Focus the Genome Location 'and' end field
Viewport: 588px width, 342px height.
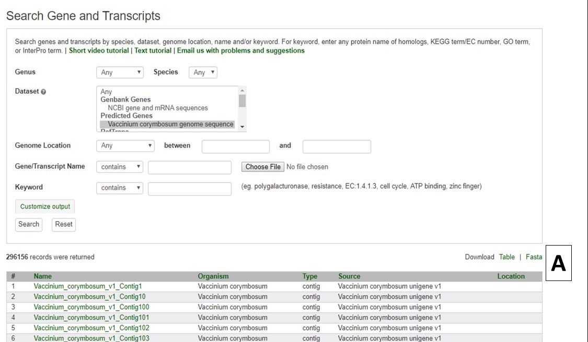pyautogui.click(x=337, y=146)
